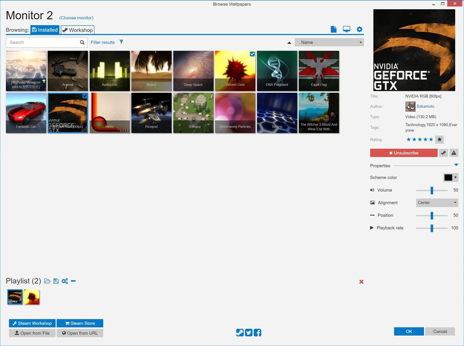464x346 pixels.
Task: Click the Sakamoto author link
Action: 425,106
